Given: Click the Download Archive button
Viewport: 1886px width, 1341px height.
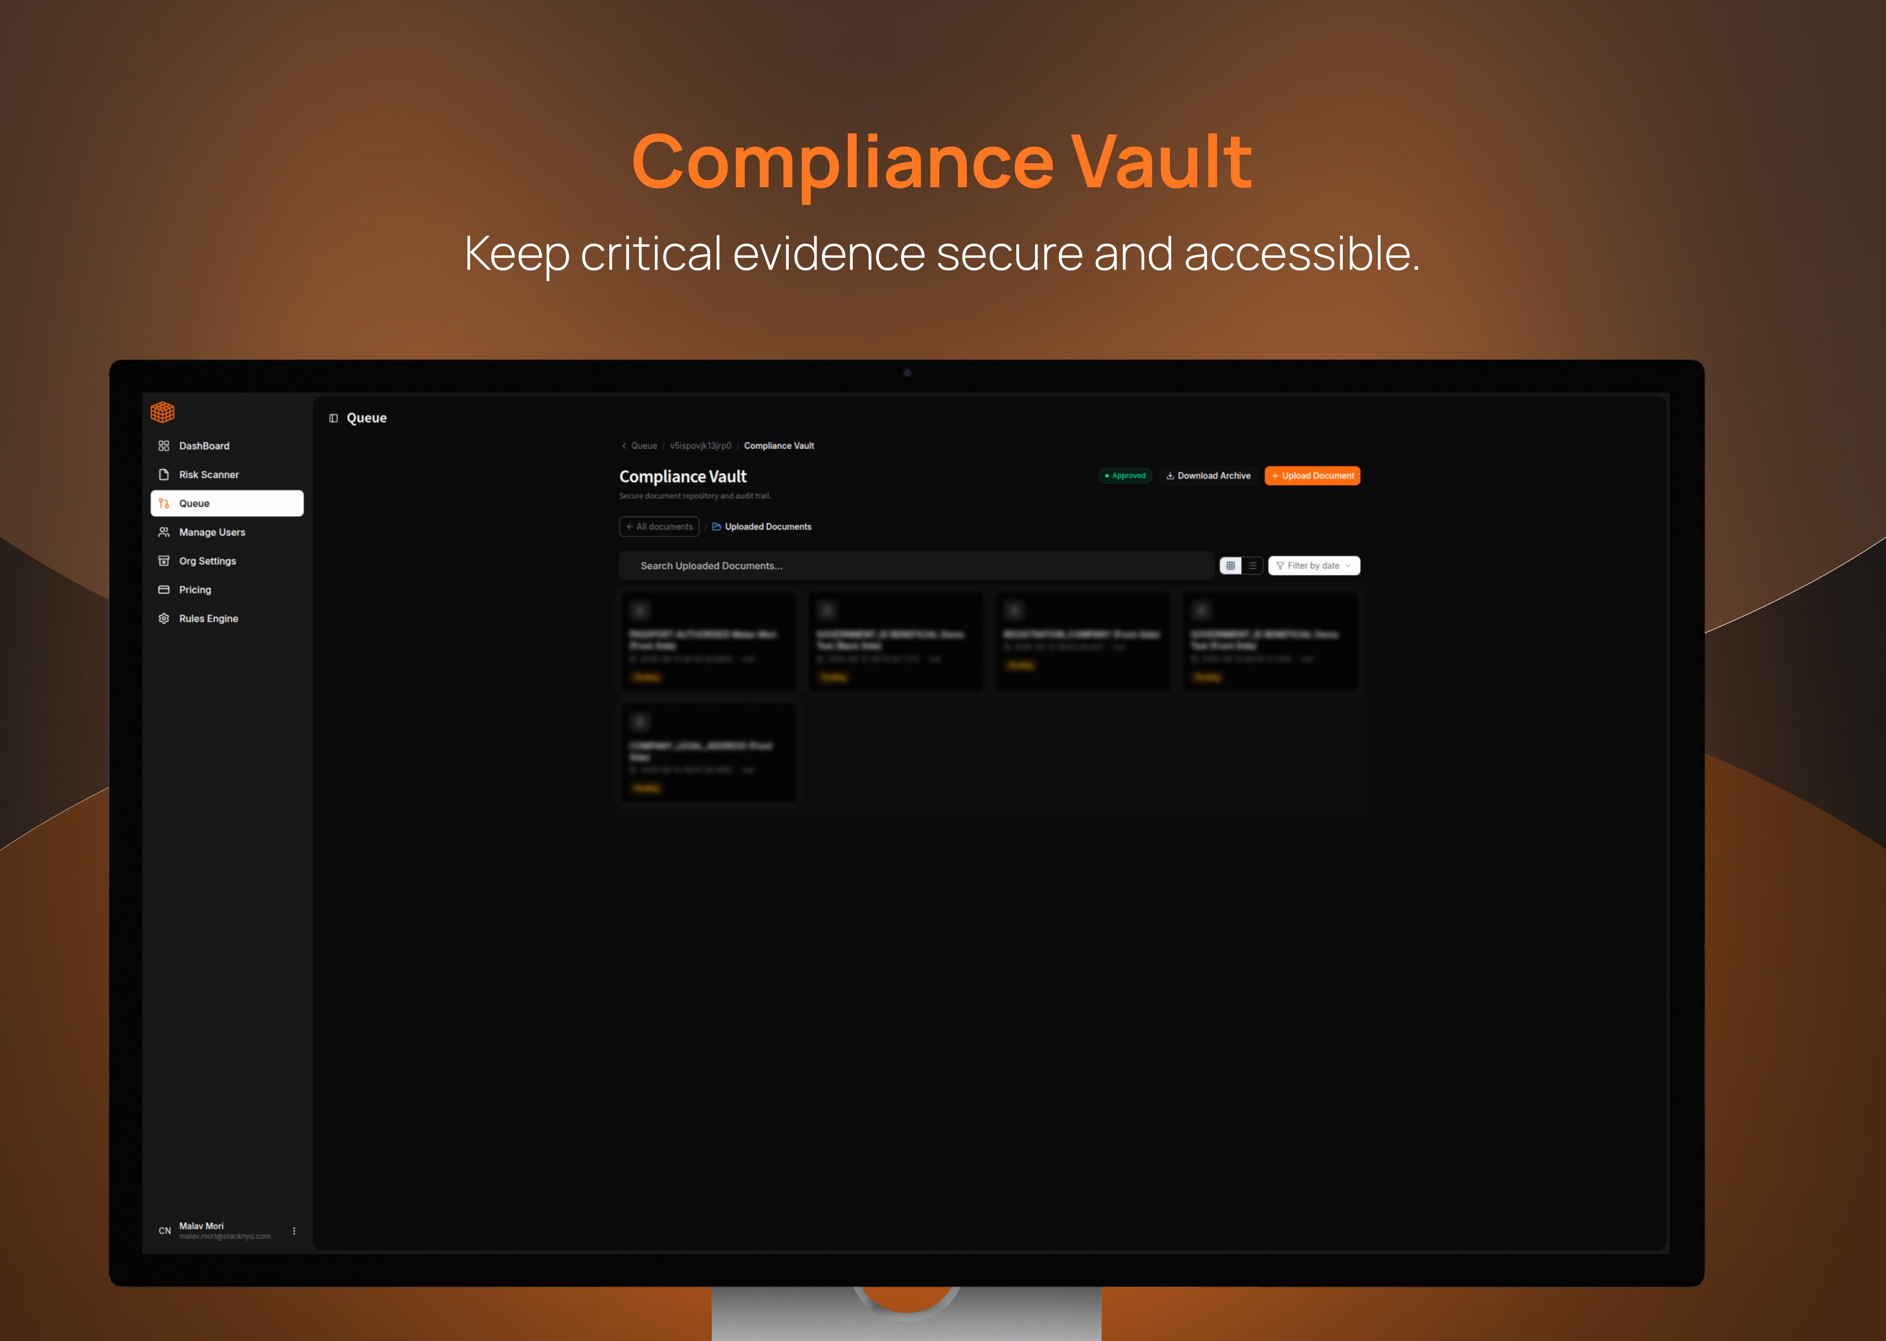Looking at the screenshot, I should 1208,476.
